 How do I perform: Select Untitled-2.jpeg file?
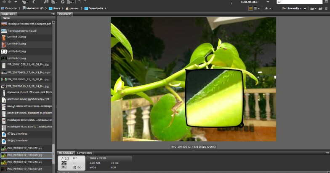(26, 37)
